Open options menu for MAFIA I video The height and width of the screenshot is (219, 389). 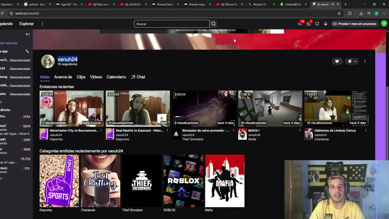(x=300, y=130)
